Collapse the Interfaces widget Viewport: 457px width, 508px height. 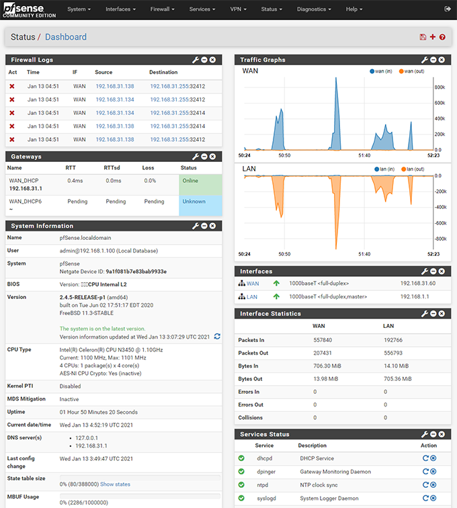[x=433, y=271]
